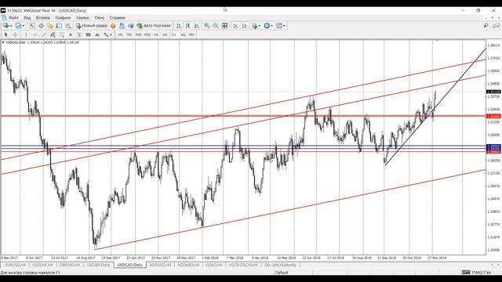The width and height of the screenshot is (502, 282).
Task: Switch to the USDJPY,Daily chart tab
Action: [x=98, y=265]
